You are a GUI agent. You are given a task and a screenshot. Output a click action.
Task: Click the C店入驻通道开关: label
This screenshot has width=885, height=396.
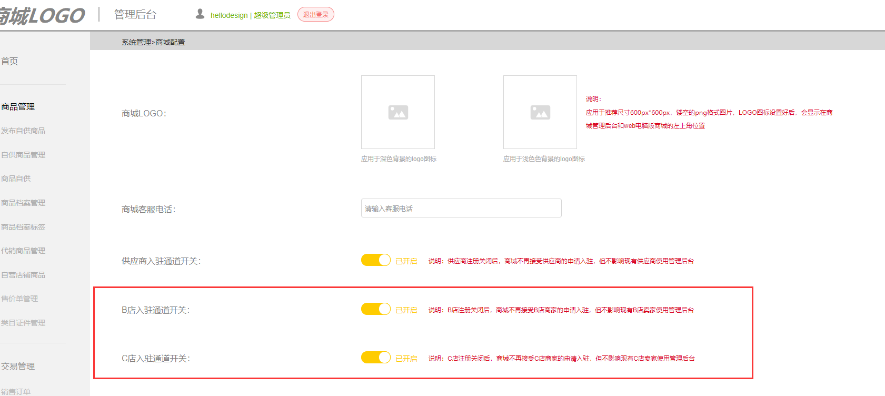pos(156,359)
